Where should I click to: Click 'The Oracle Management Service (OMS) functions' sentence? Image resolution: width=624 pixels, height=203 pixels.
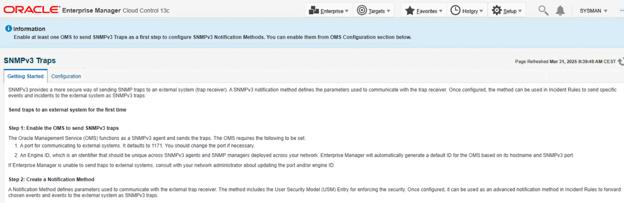tap(157, 138)
